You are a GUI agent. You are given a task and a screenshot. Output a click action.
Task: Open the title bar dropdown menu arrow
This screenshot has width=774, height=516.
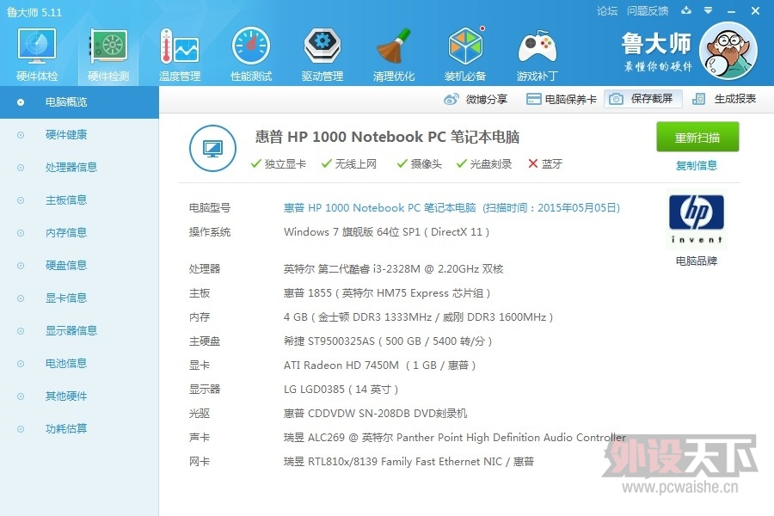click(709, 10)
